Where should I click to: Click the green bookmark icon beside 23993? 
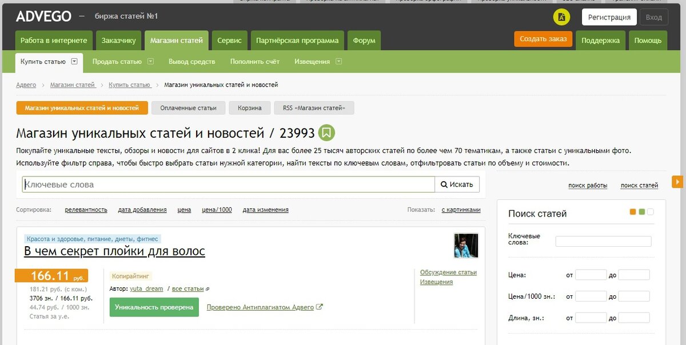point(326,133)
